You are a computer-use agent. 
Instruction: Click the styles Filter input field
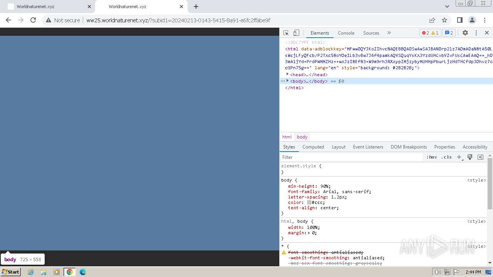point(351,157)
